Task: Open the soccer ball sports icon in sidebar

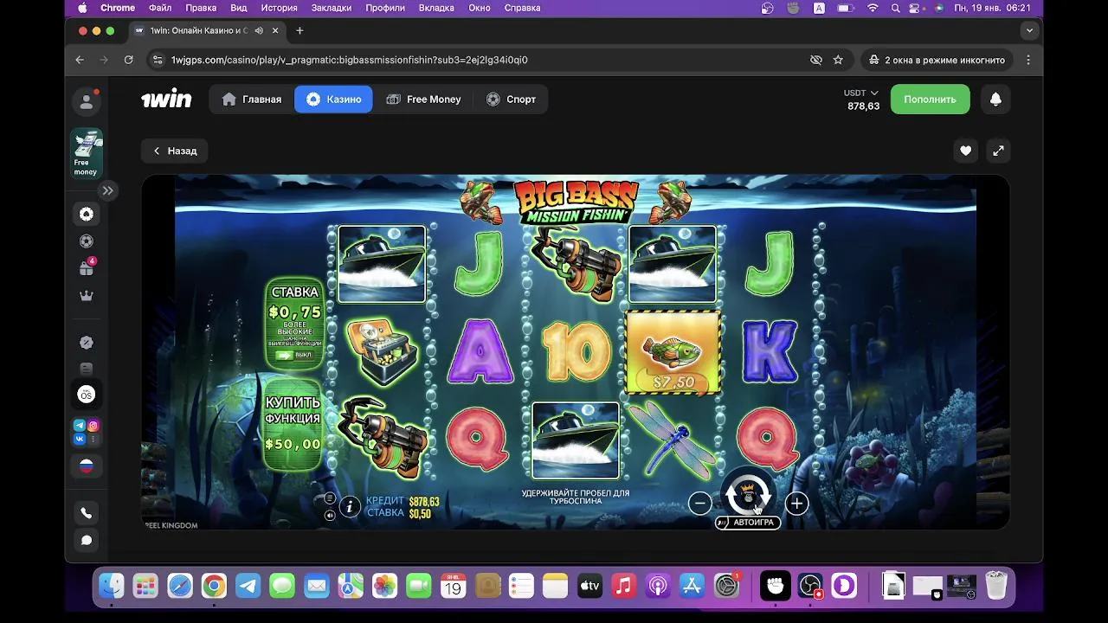Action: (x=87, y=241)
